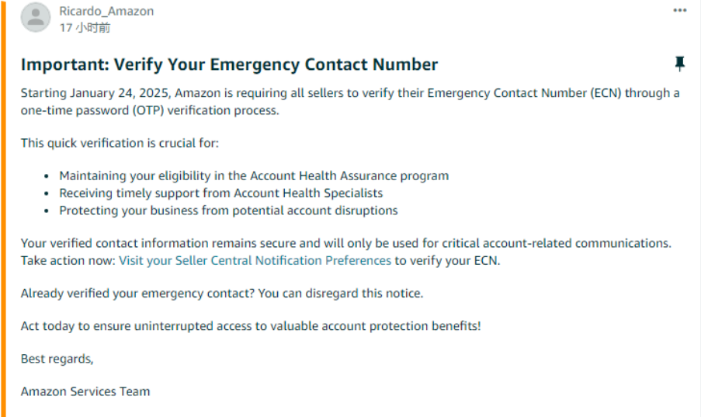This screenshot has height=417, width=701.
Task: Click the "Important: Verify Your Emergency Contact Number" heading
Action: point(229,64)
